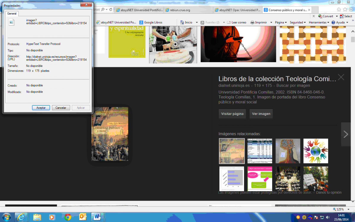
Task: Expand the Seguridad dropdown menu
Action: (x=298, y=22)
